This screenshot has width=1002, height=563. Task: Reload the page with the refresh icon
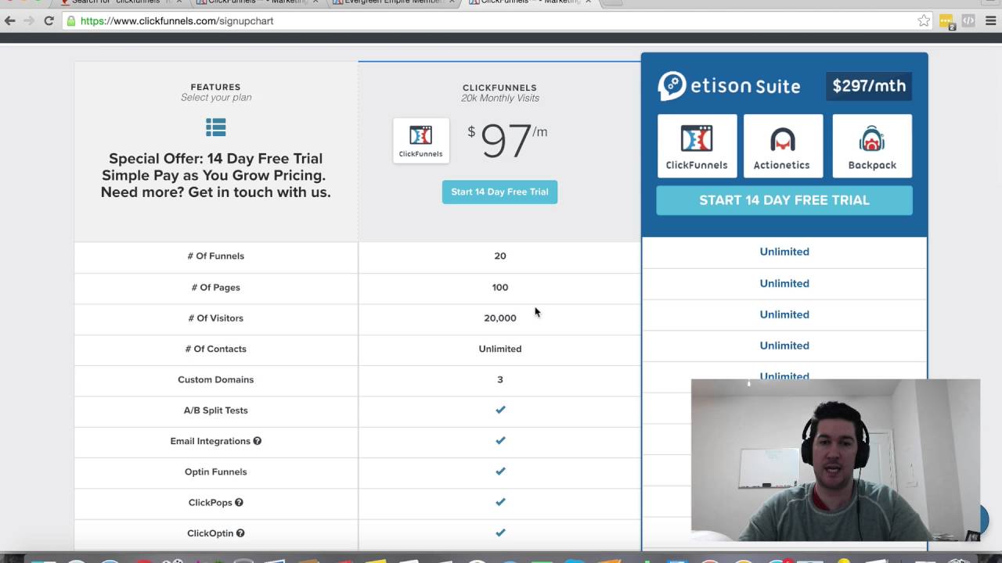[x=49, y=21]
